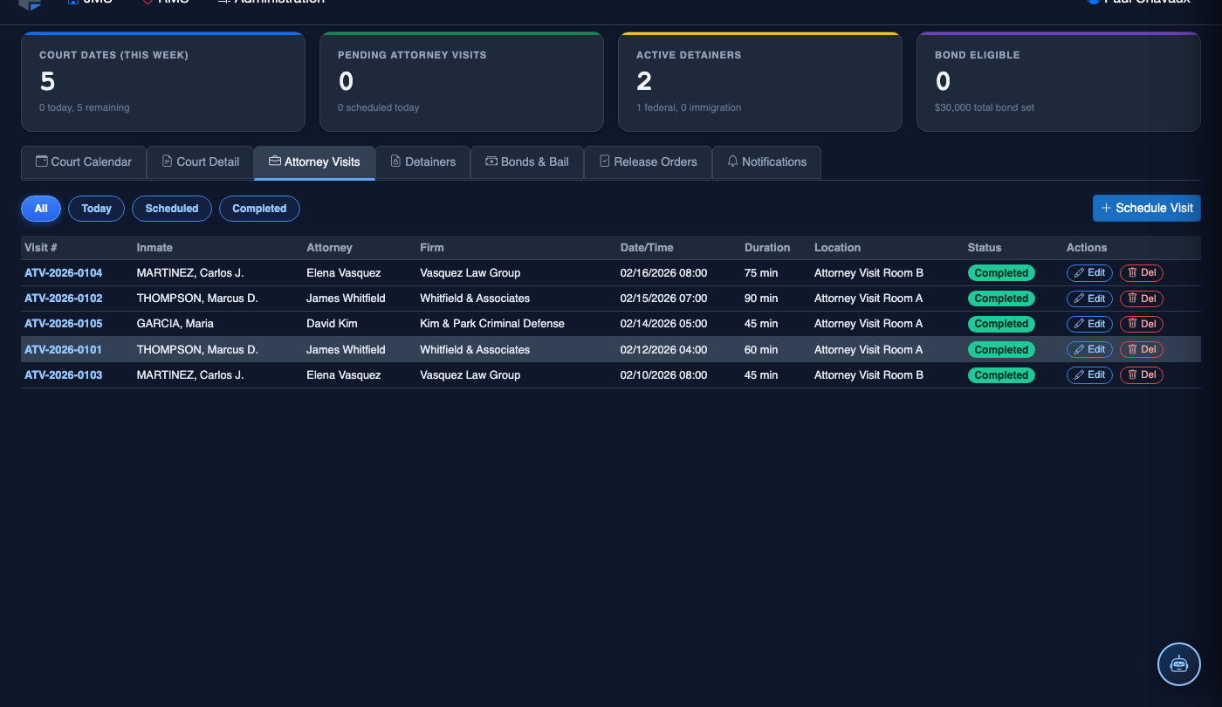Edit visit ATV-2026-0103

click(1089, 375)
